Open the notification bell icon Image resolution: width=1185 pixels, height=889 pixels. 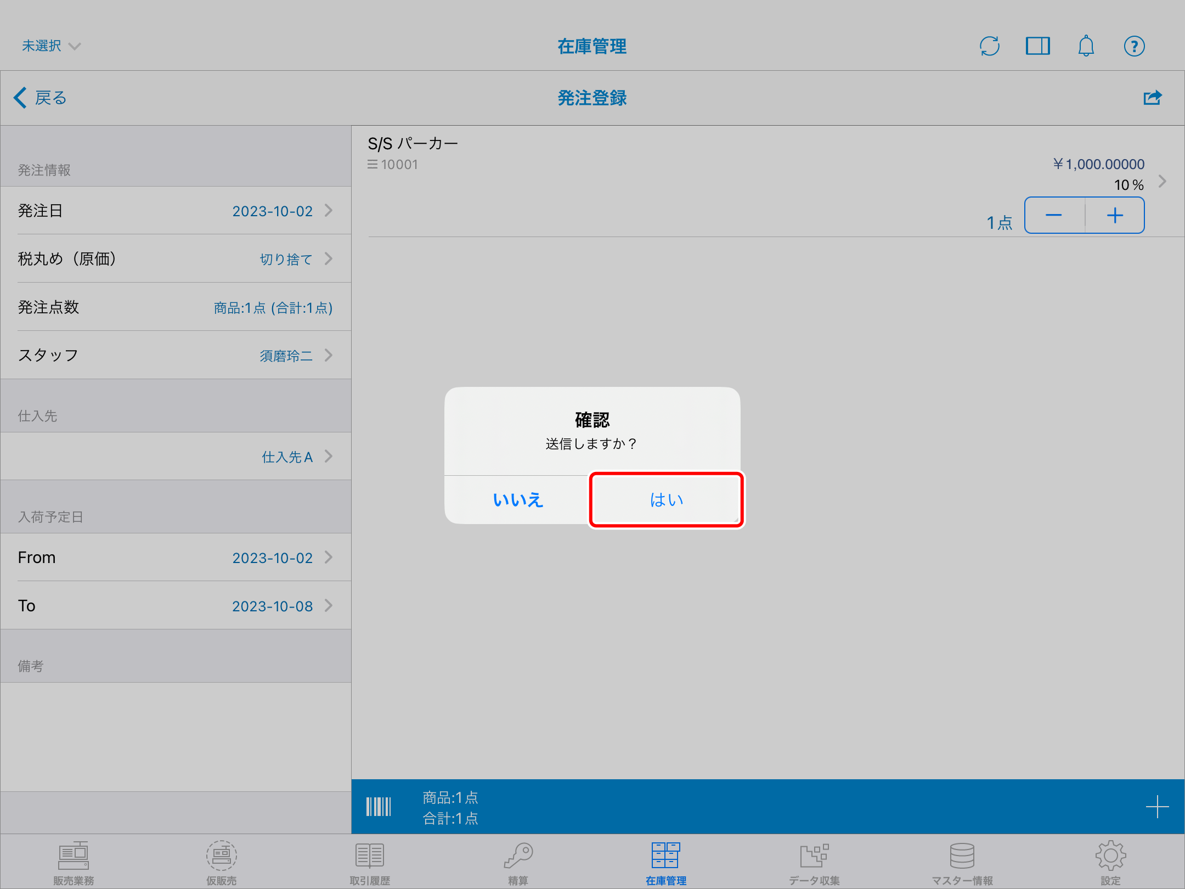[1086, 46]
